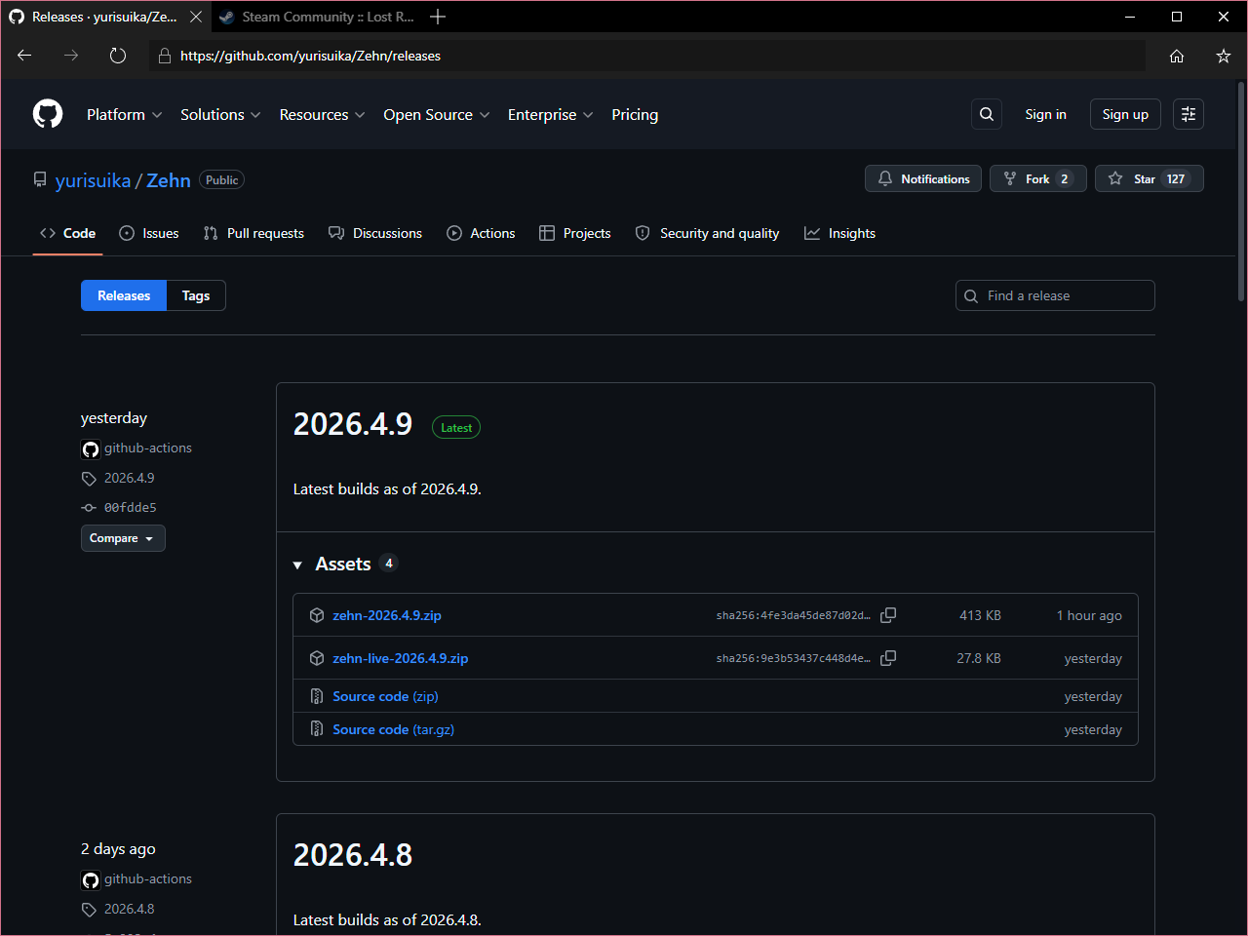1248x936 pixels.
Task: Click the browser forward arrow
Action: point(71,56)
